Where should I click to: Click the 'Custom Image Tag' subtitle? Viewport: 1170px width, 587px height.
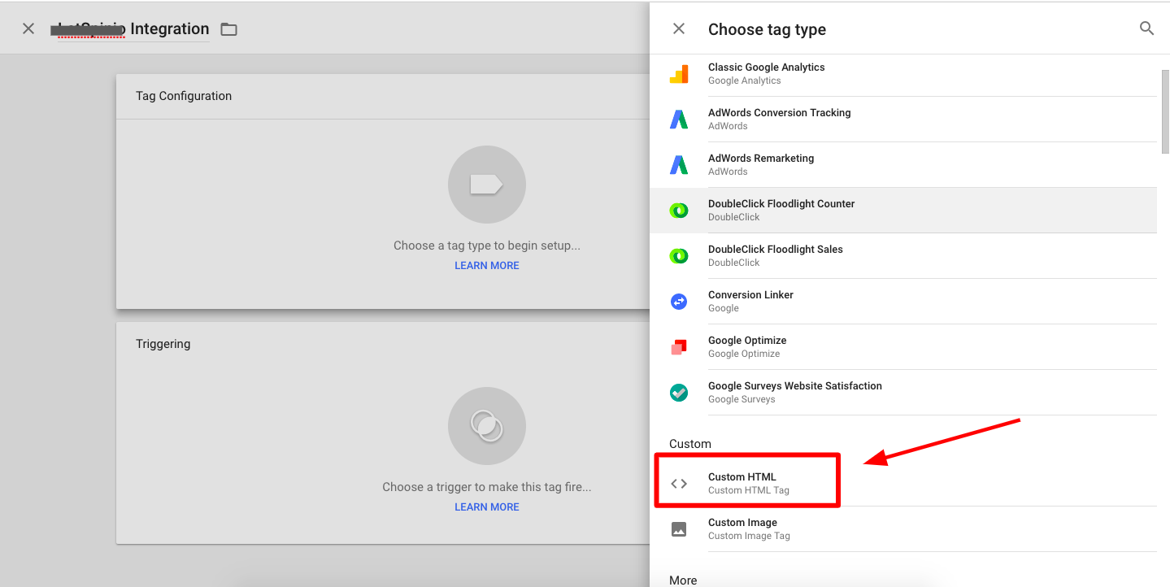[749, 536]
